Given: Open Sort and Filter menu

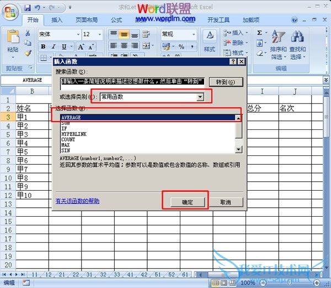Looking at the screenshot, I should [278, 45].
